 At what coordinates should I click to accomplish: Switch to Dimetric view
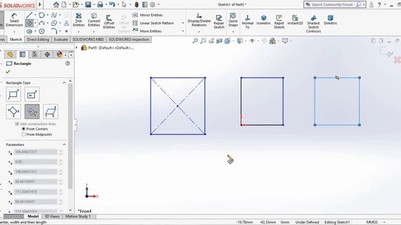[x=330, y=20]
